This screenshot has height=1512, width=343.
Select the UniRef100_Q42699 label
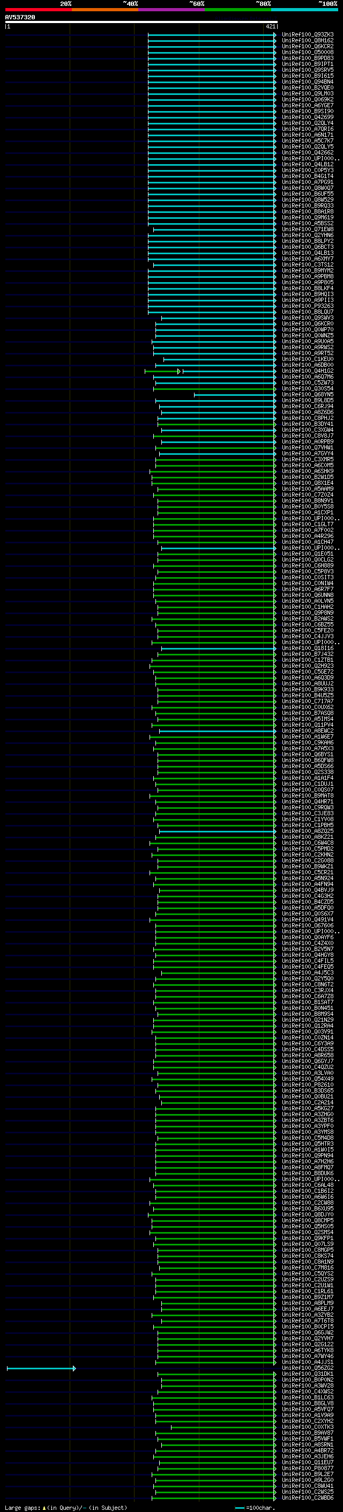(308, 117)
